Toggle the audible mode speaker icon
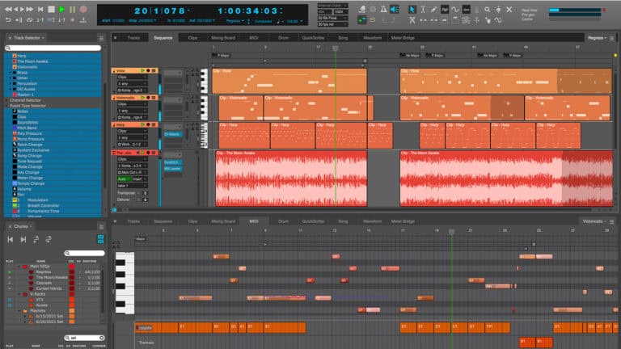The width and height of the screenshot is (621, 349). point(395,9)
